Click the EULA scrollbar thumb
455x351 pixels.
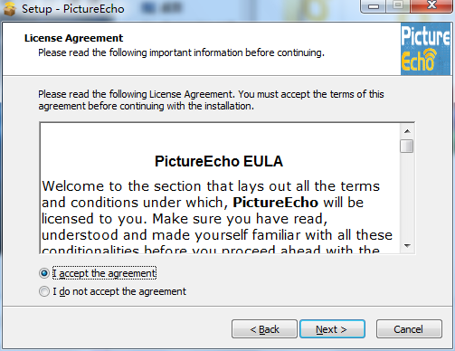tap(407, 146)
